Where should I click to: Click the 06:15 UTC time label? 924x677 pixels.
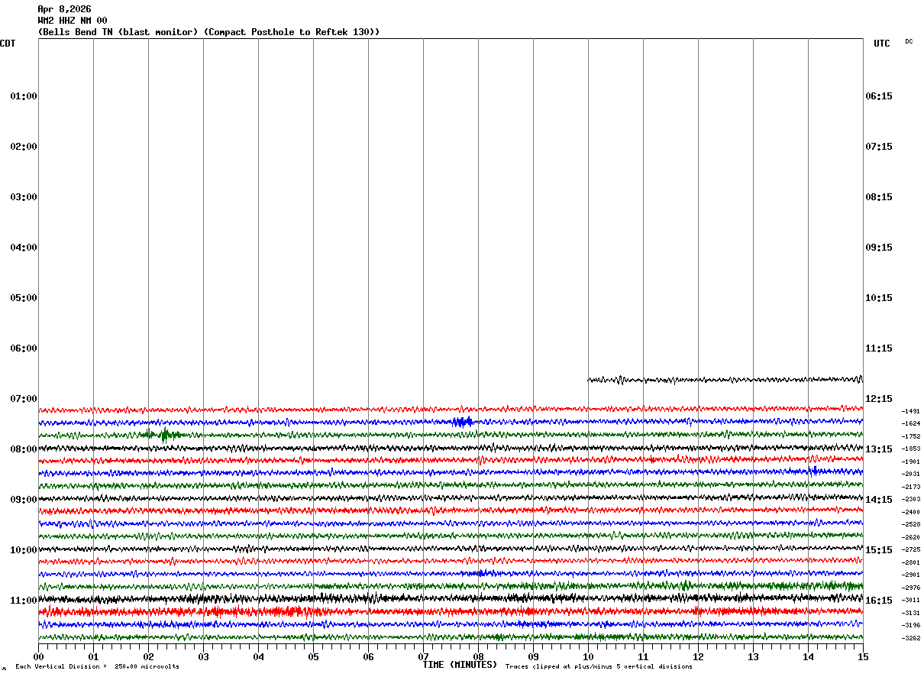(x=879, y=96)
